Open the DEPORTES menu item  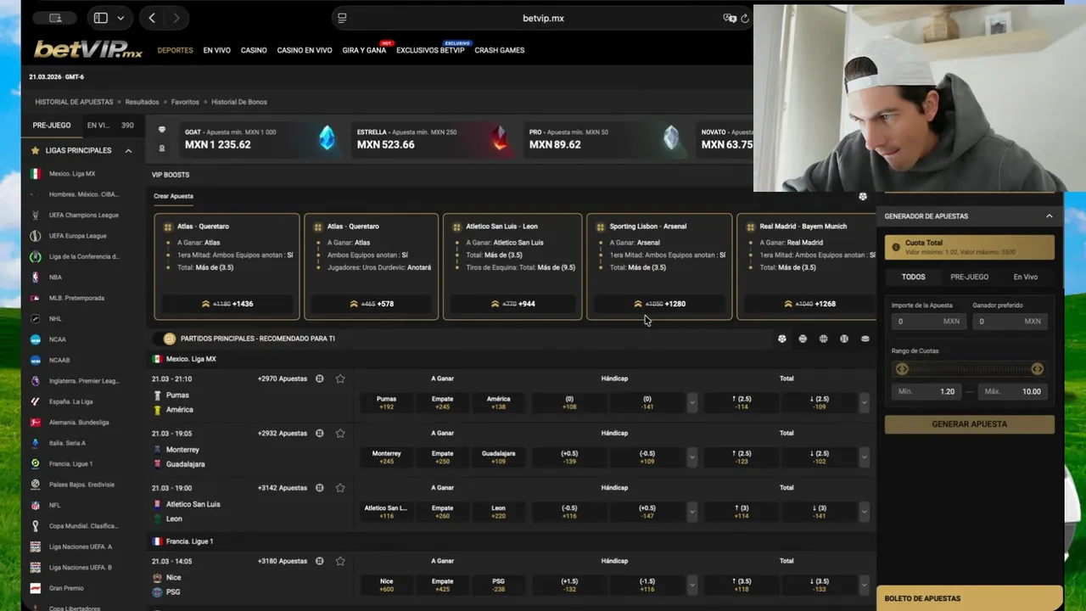tap(175, 50)
